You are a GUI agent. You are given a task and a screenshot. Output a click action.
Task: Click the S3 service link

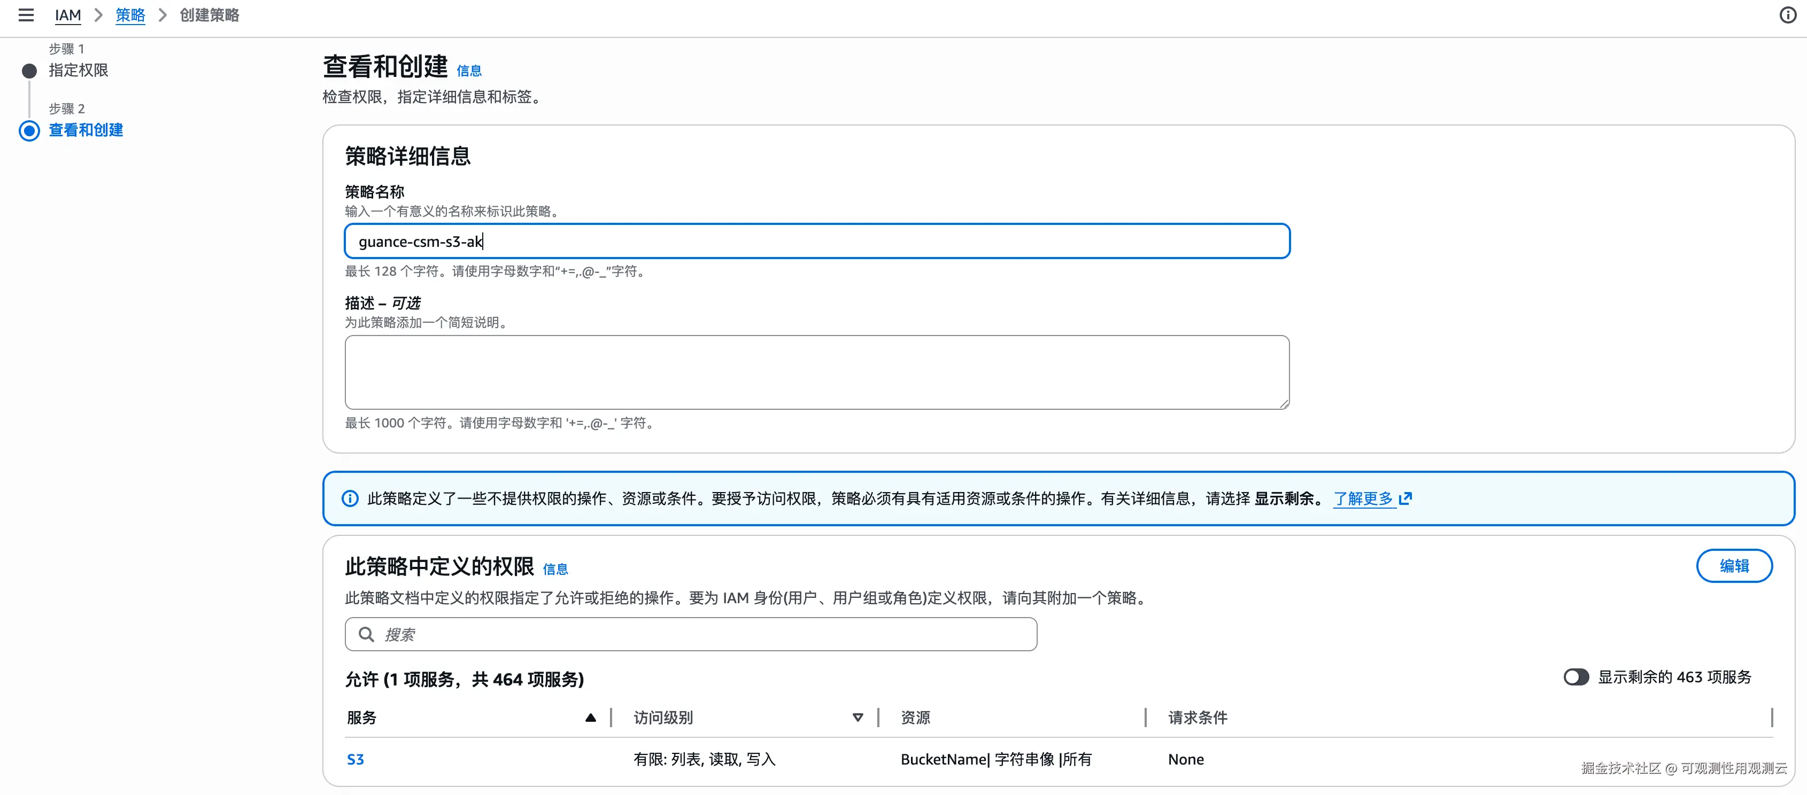point(355,759)
